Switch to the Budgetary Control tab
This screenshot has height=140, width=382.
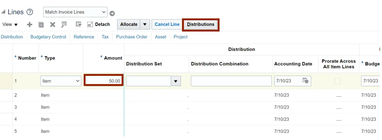pos(48,37)
